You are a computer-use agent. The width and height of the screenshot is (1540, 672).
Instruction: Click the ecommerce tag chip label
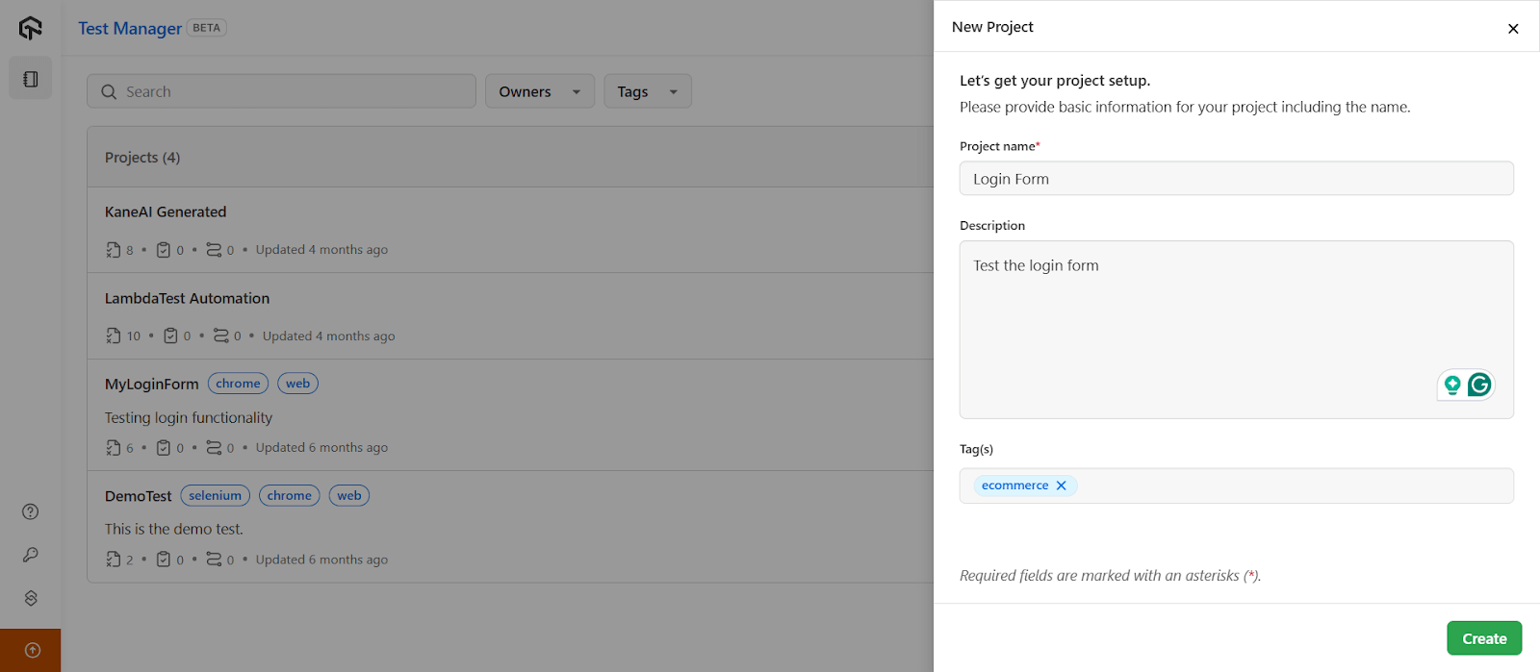click(1014, 485)
